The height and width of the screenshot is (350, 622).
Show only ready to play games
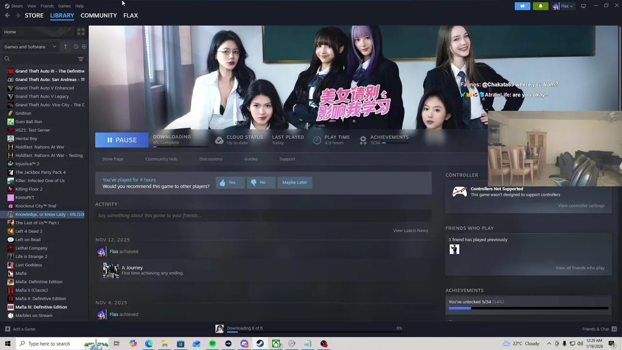(84, 47)
